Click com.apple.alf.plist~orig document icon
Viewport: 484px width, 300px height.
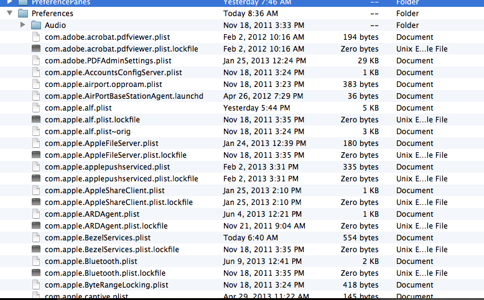click(x=36, y=131)
